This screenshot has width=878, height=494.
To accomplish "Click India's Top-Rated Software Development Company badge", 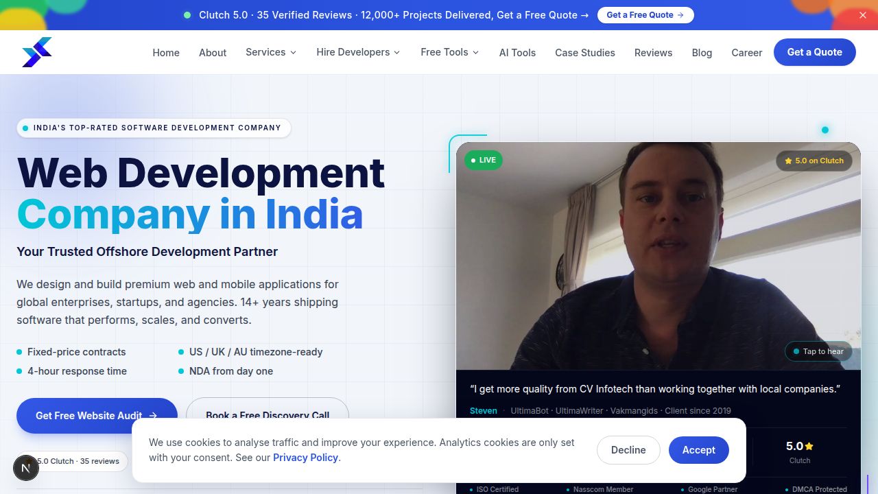I will [x=154, y=128].
